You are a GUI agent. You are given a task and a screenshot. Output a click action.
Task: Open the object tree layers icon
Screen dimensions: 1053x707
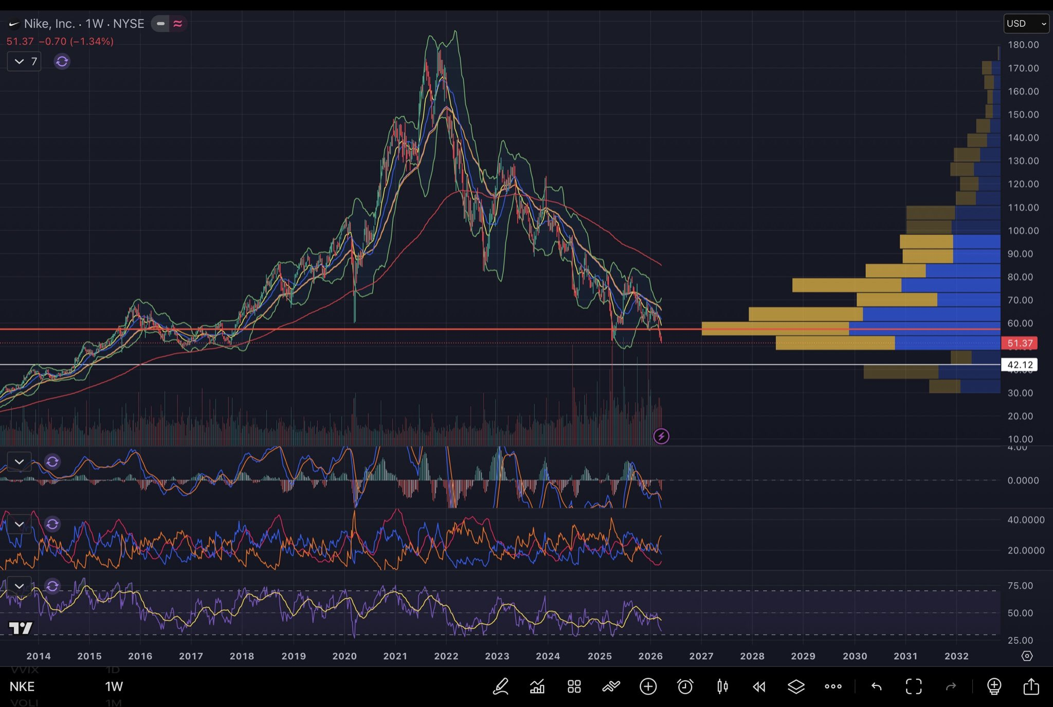click(x=796, y=686)
